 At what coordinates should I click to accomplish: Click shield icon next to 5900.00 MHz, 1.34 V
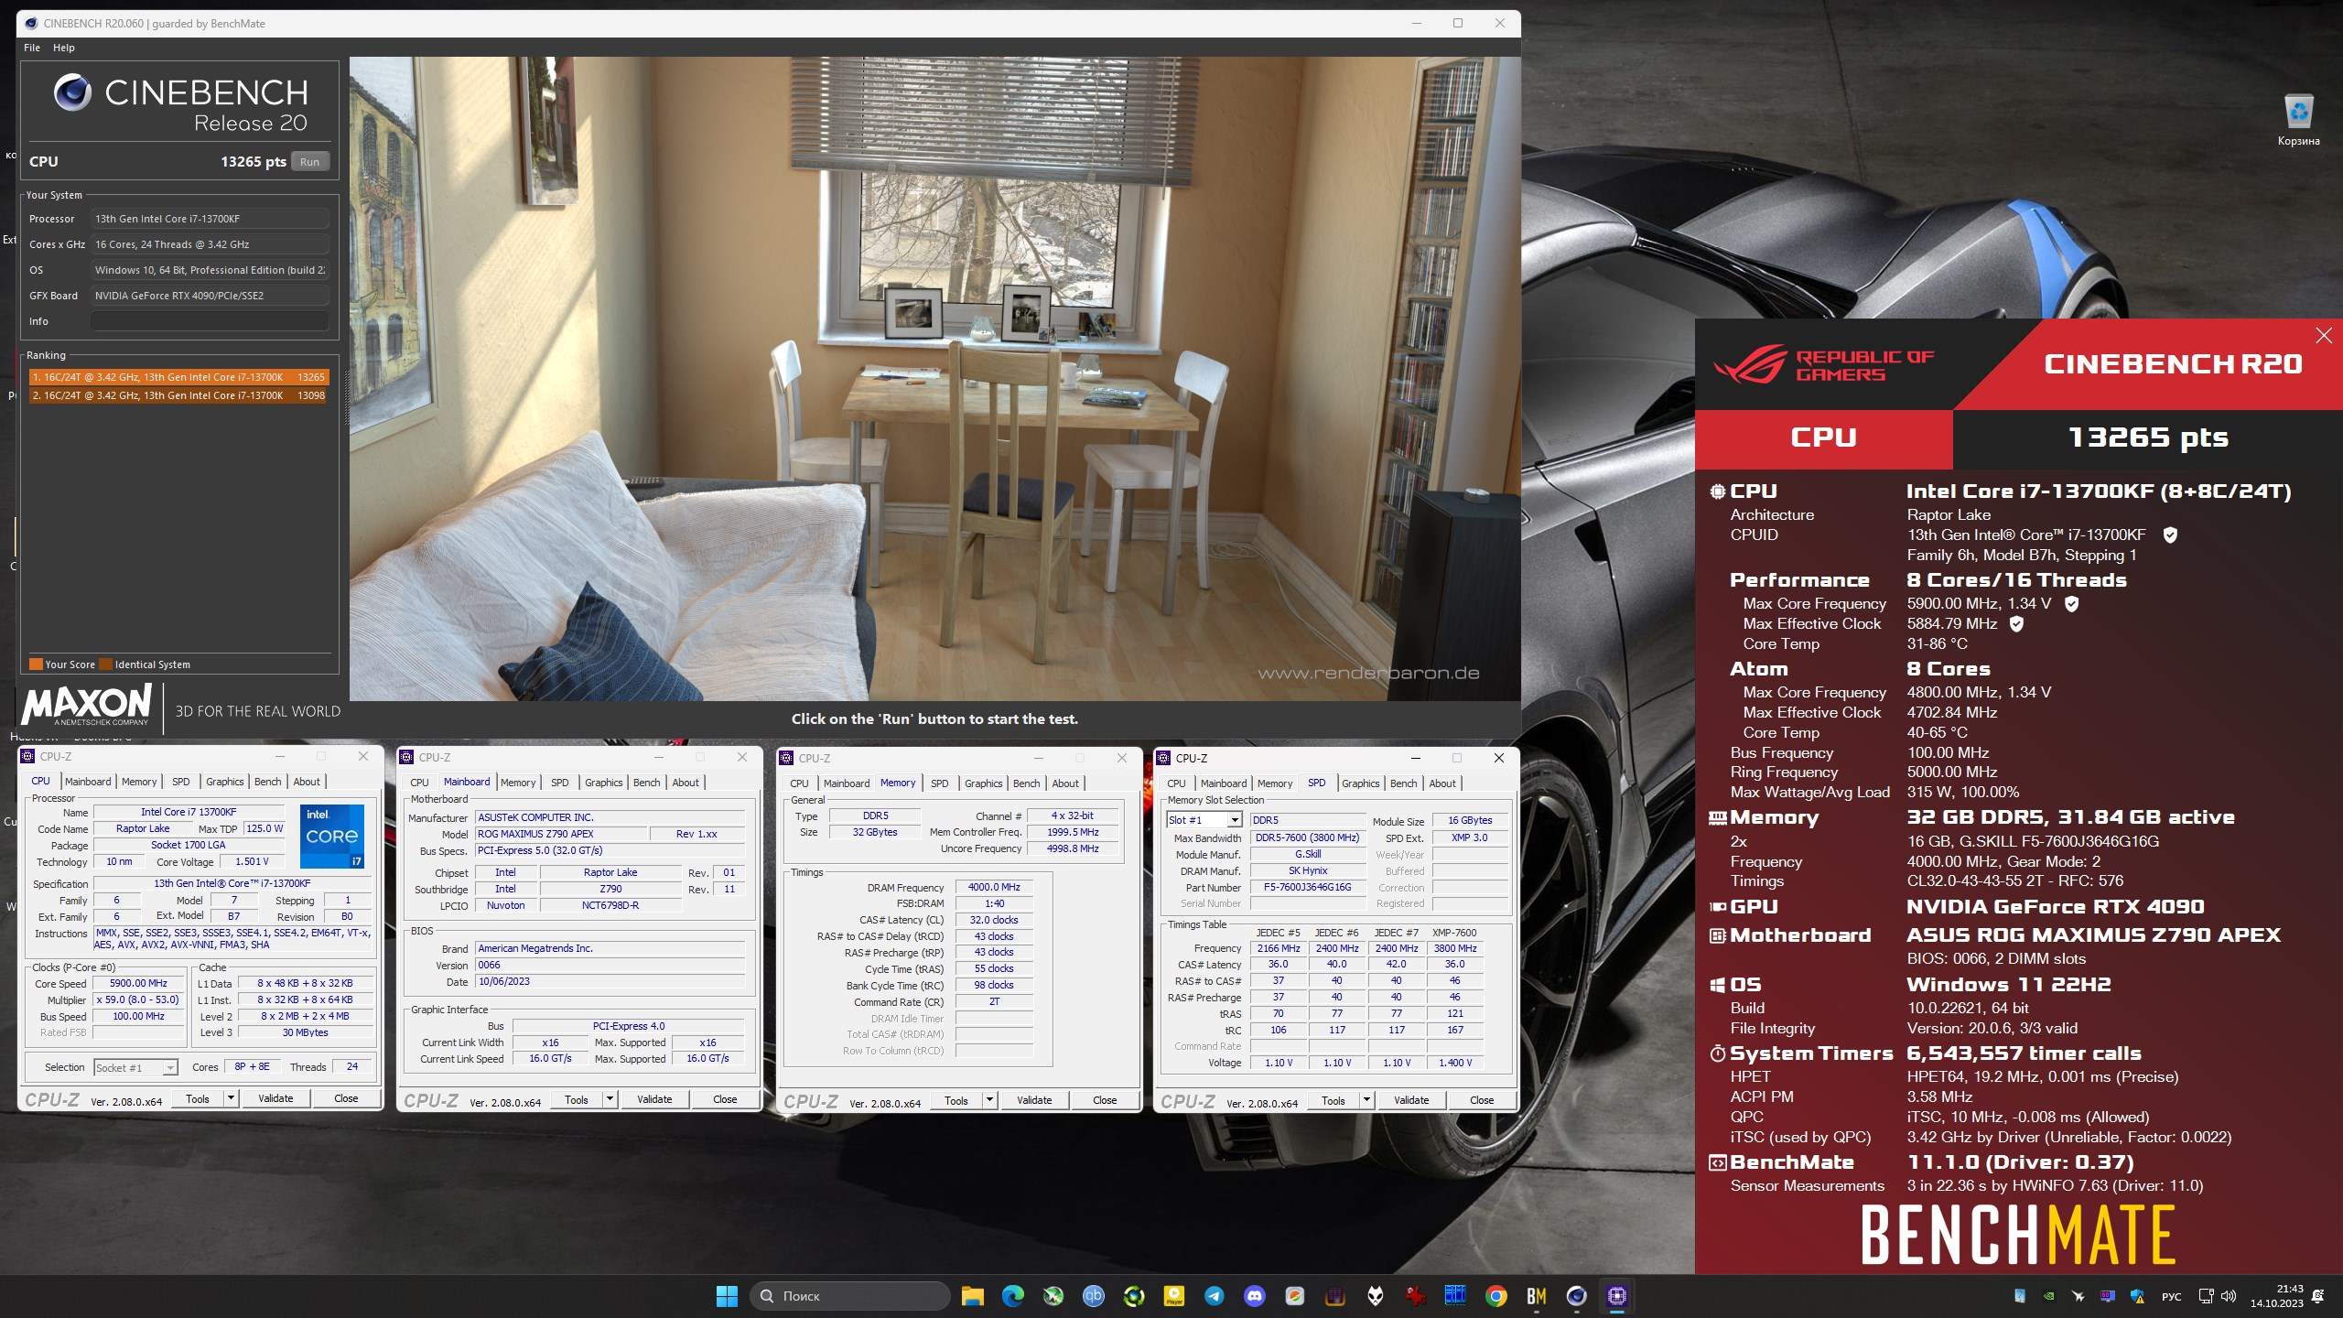point(2072,603)
